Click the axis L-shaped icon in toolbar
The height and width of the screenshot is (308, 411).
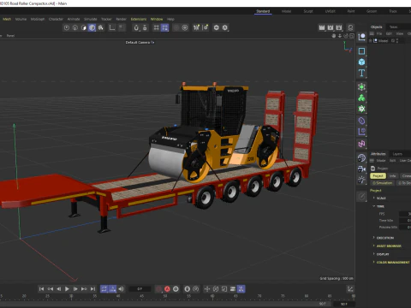[112, 27]
